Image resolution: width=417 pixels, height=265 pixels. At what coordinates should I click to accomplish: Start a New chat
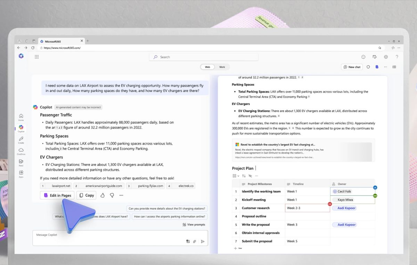(352, 67)
